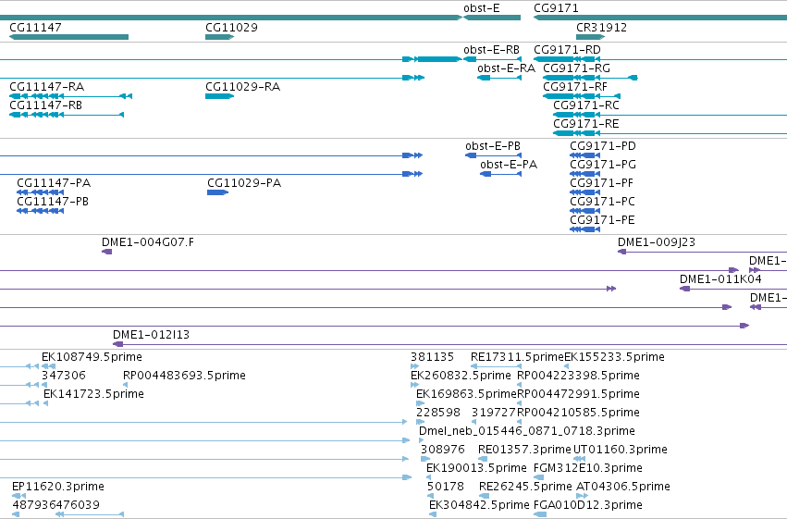Click EST RP004210585.5prime
This screenshot has width=787, height=519.
520,422
